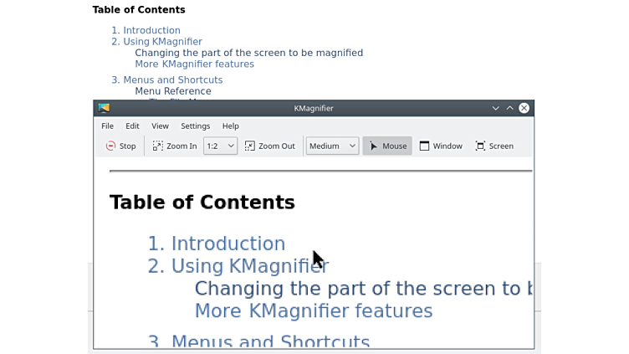Click the Stop button in KMagnifier toolbar
This screenshot has width=629, height=354.
121,146
